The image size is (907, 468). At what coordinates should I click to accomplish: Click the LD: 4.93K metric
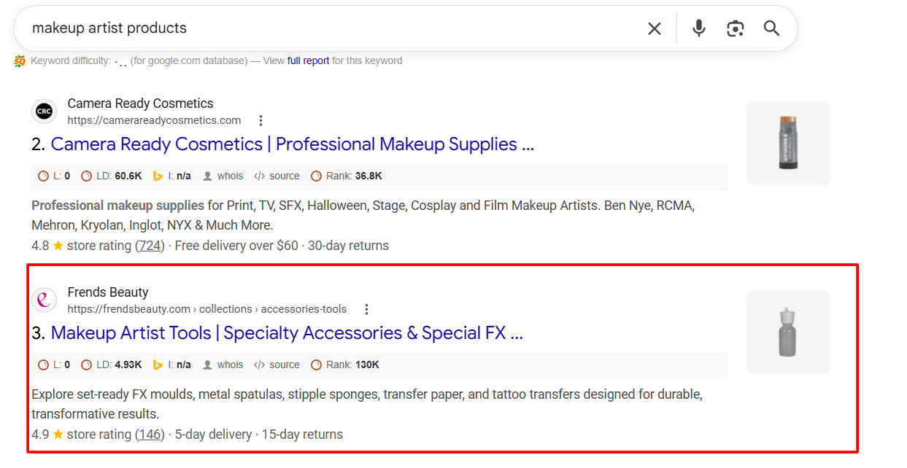tap(111, 364)
